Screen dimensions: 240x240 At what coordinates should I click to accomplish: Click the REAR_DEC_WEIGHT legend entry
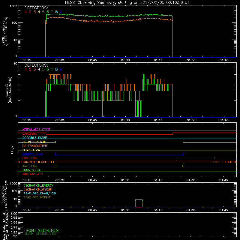[37, 197]
